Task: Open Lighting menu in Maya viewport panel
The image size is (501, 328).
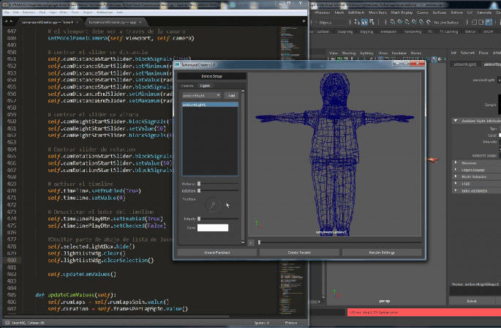Action: click(366, 53)
